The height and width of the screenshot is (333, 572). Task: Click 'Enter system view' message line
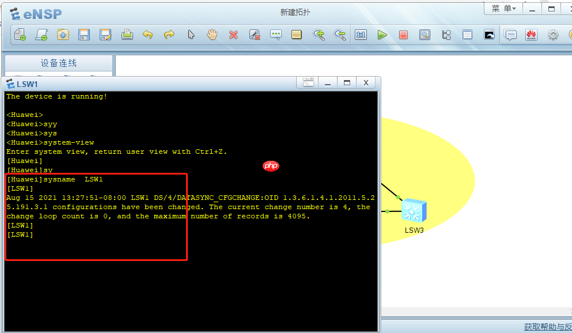117,152
